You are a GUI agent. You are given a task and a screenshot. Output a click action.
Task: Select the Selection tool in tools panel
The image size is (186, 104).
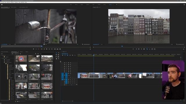(x=56, y=53)
